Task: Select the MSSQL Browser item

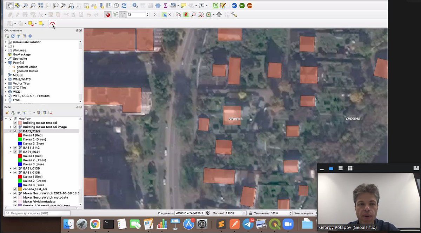Action: coord(18,75)
